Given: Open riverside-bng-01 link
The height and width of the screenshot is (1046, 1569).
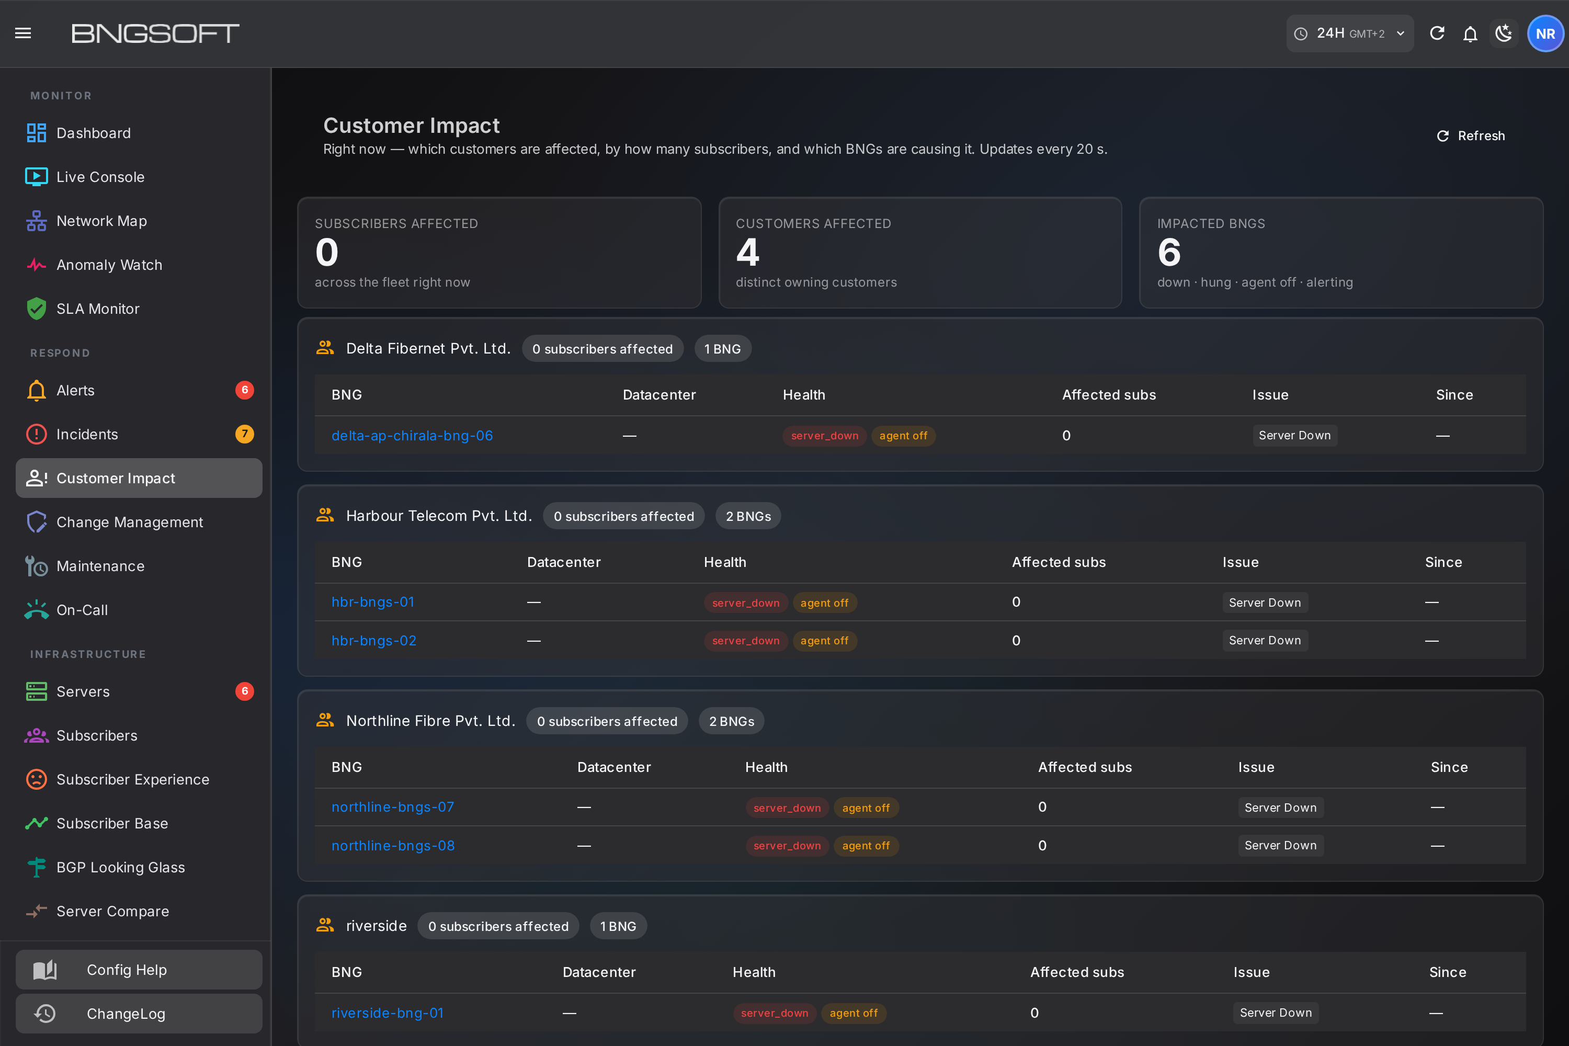Looking at the screenshot, I should (x=388, y=1014).
